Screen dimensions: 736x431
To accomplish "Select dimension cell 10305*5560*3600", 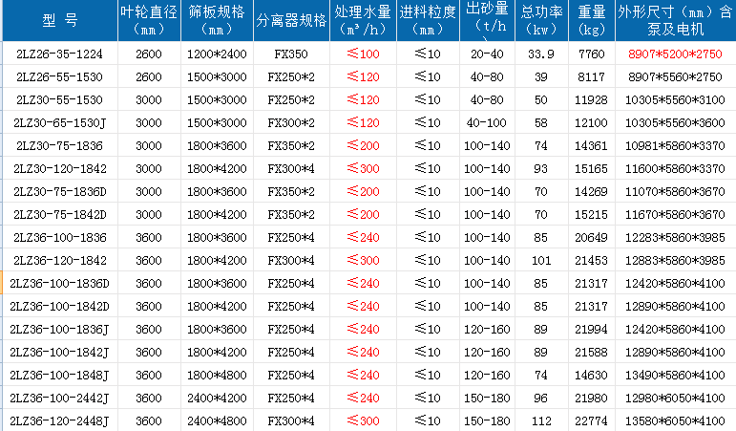I will 676,122.
